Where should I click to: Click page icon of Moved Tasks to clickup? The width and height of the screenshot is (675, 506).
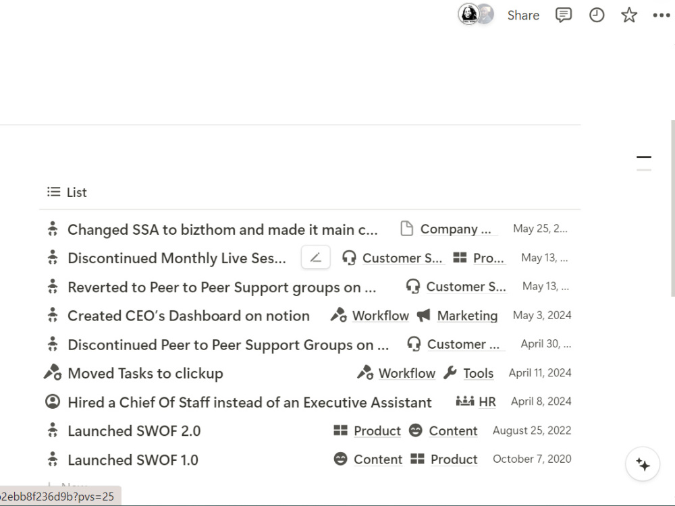[53, 372]
